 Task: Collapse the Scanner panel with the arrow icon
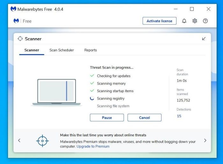point(204,39)
